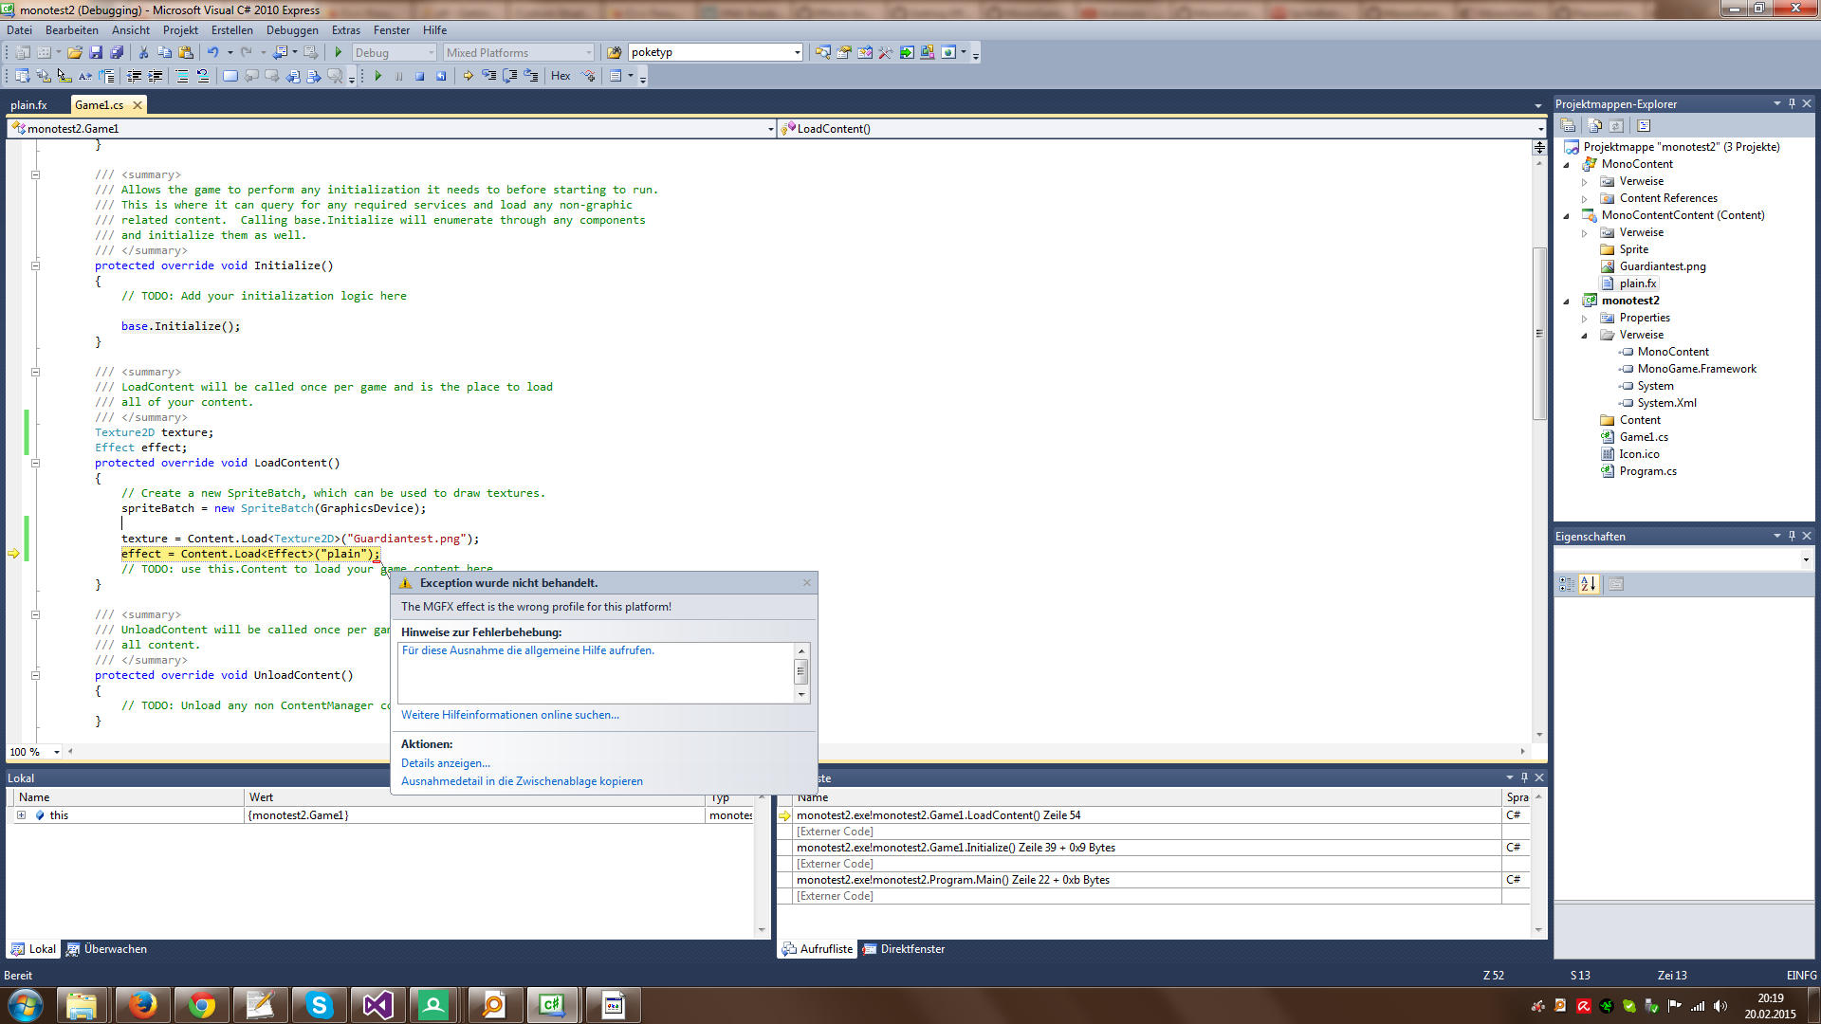Restart debugging with the restart icon
Screen dimensions: 1821x1024
tap(441, 76)
